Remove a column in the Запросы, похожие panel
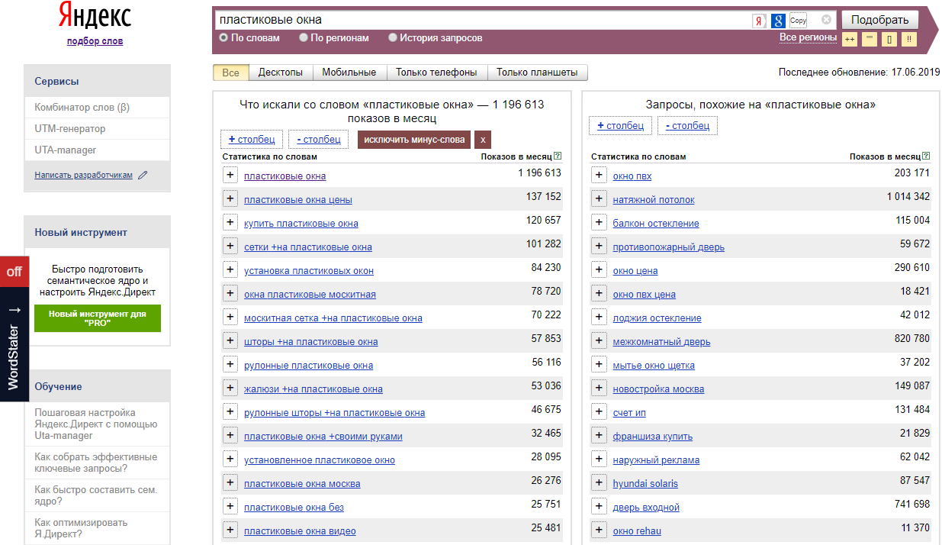Screen dimensions: 942x545 [x=687, y=125]
